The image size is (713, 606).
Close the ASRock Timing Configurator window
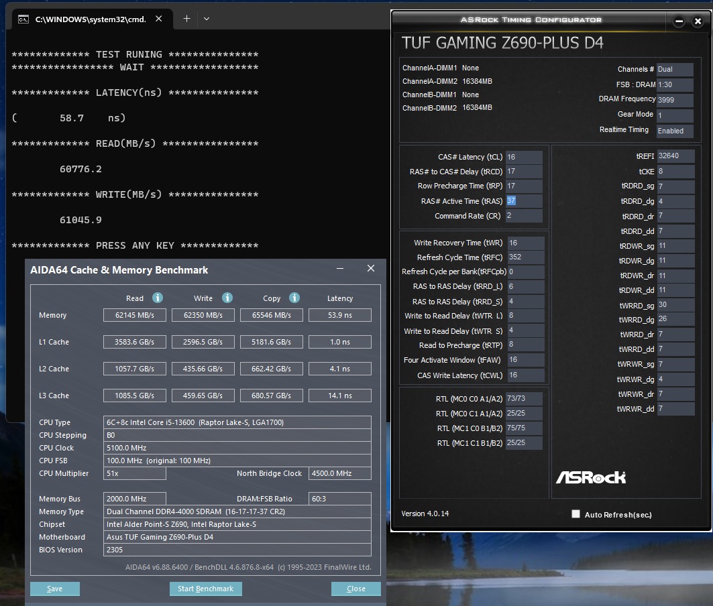[x=698, y=21]
